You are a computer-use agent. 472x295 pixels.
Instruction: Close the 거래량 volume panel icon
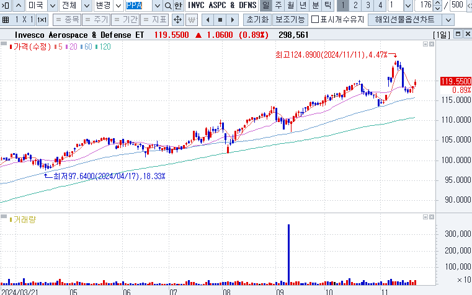click(432, 217)
